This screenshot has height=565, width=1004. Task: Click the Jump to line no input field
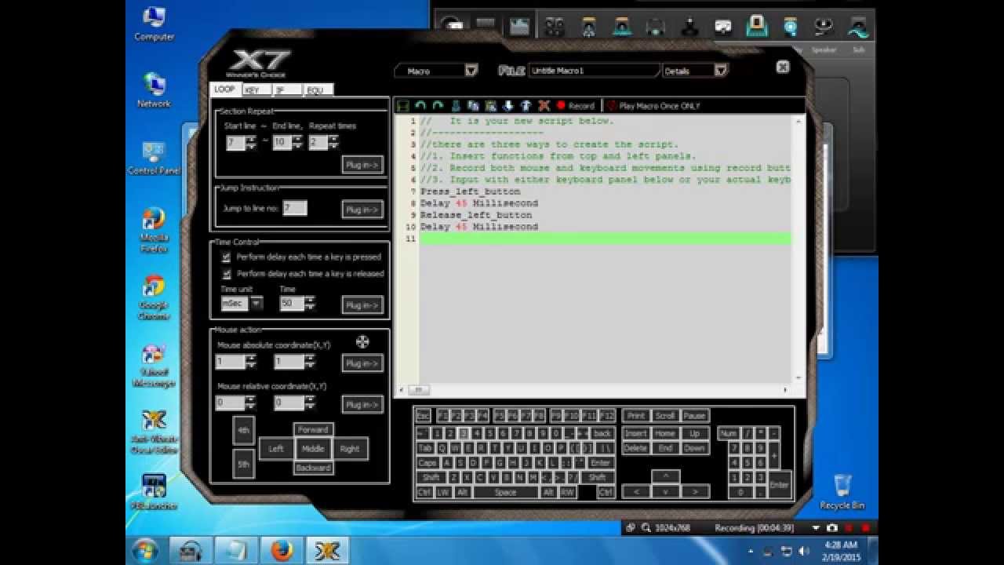coord(295,208)
